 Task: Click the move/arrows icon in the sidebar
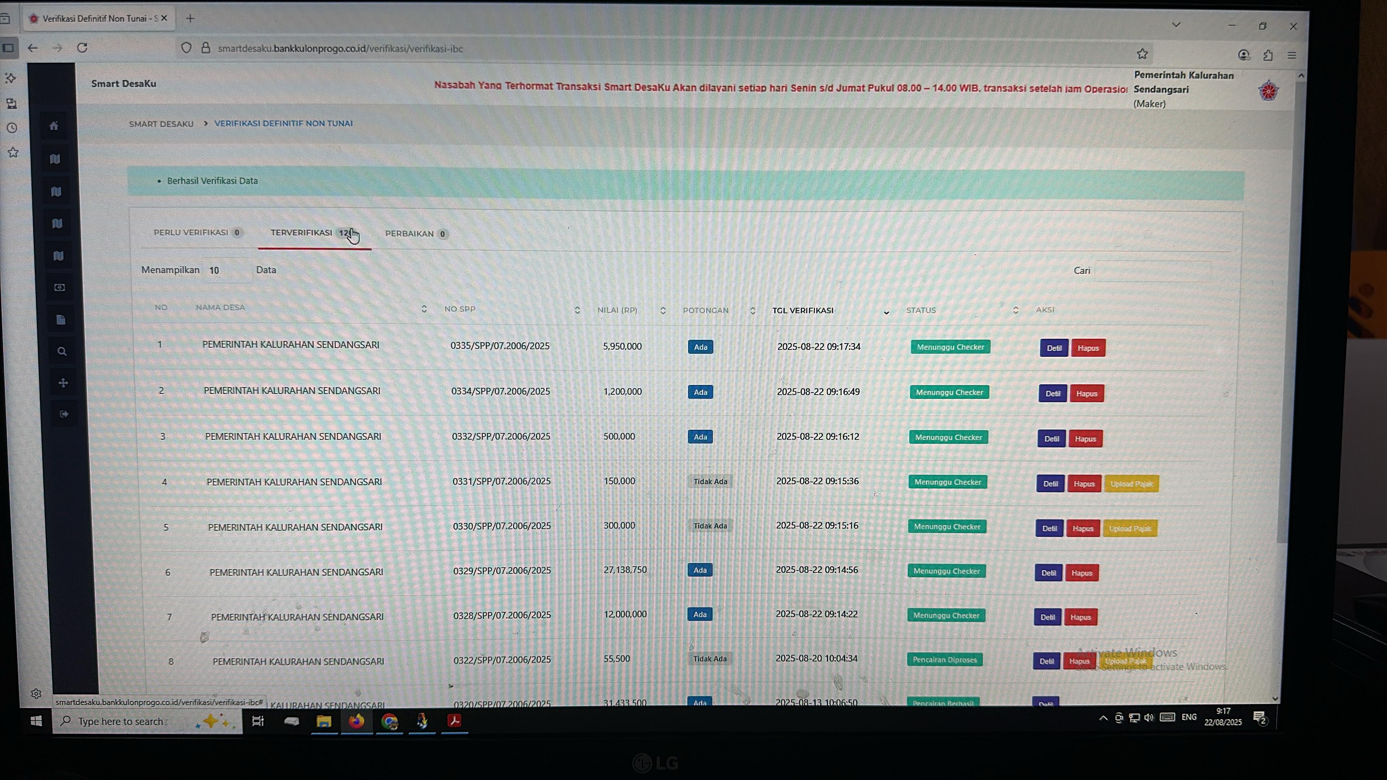[x=63, y=383]
